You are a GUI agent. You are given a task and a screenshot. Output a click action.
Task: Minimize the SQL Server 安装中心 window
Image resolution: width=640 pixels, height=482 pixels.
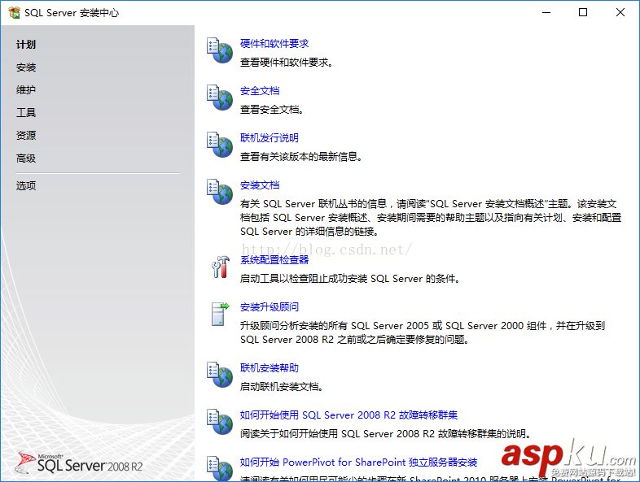(546, 13)
